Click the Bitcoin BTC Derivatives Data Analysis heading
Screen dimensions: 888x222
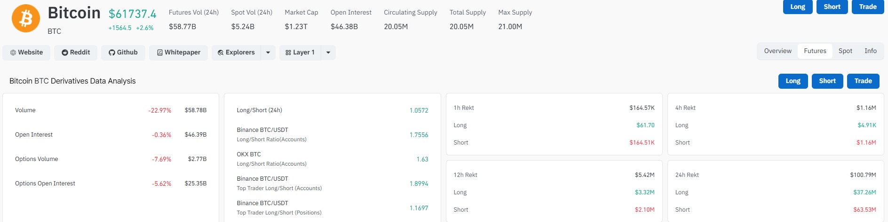pos(72,81)
